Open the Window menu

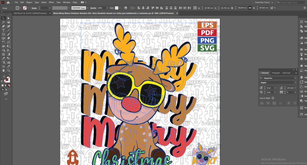tap(67, 2)
